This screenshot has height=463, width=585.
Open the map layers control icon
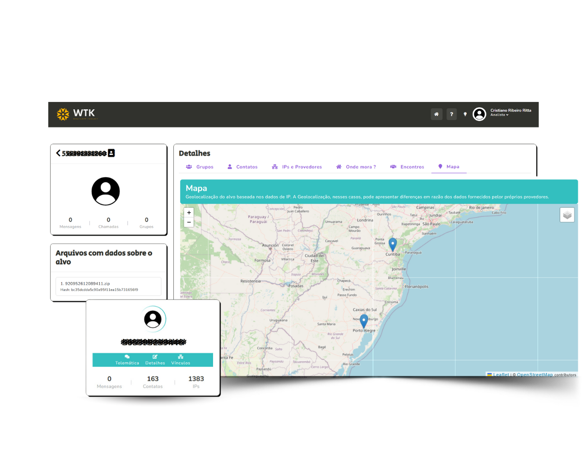pyautogui.click(x=567, y=215)
